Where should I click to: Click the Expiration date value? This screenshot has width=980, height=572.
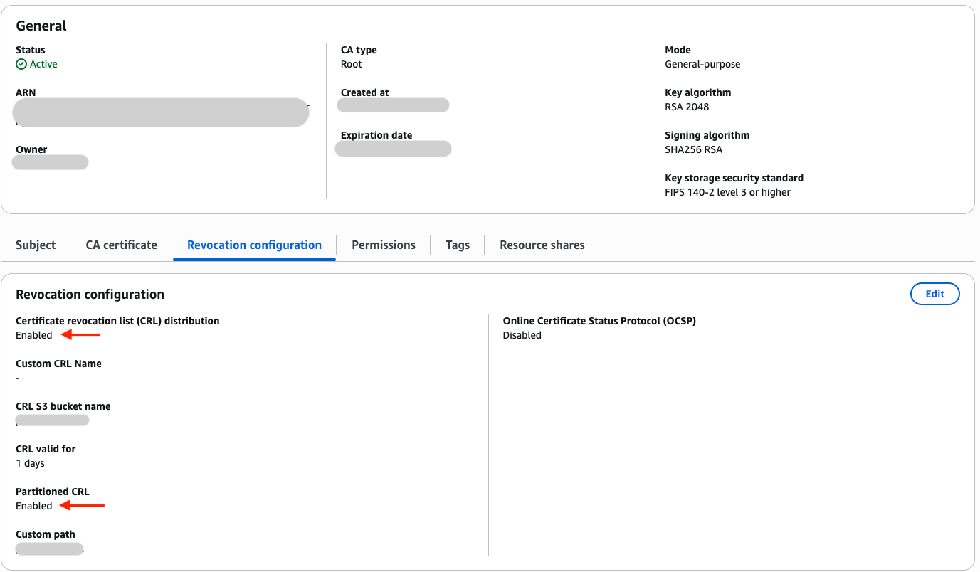393,148
